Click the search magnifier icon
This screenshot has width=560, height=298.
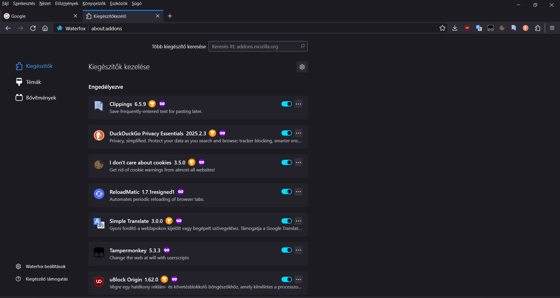click(302, 46)
